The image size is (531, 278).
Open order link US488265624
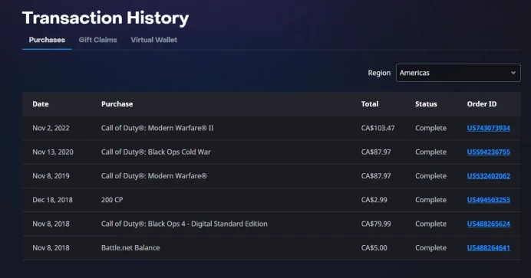pyautogui.click(x=488, y=224)
